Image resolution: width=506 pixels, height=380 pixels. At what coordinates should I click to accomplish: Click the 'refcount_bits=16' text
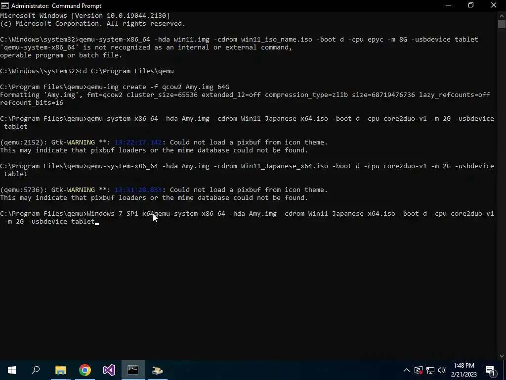pyautogui.click(x=32, y=103)
